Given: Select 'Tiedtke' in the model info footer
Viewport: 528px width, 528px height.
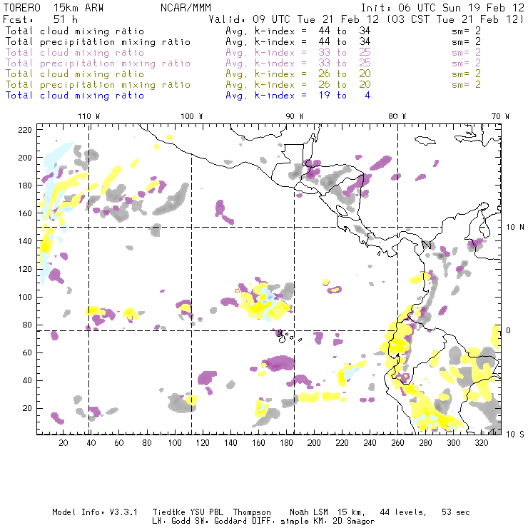Looking at the screenshot, I should 168,512.
